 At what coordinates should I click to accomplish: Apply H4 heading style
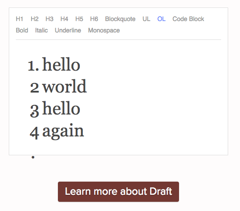(x=64, y=19)
